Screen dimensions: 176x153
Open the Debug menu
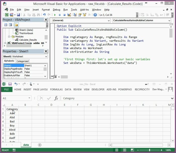click(x=57, y=10)
